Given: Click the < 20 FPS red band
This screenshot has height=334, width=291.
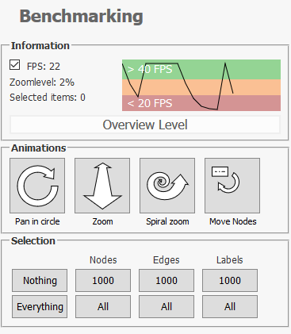Looking at the screenshot, I should pos(201,103).
